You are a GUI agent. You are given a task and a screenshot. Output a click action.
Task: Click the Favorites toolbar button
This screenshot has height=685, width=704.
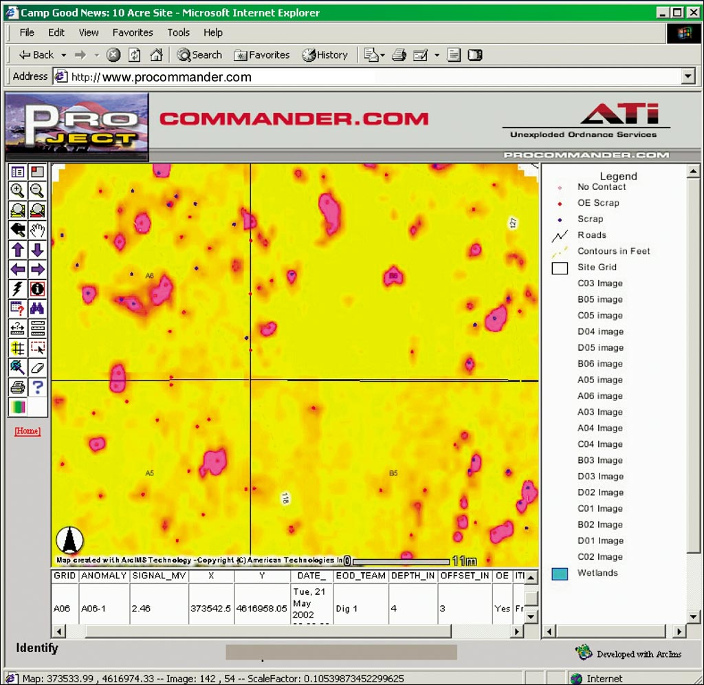click(262, 55)
